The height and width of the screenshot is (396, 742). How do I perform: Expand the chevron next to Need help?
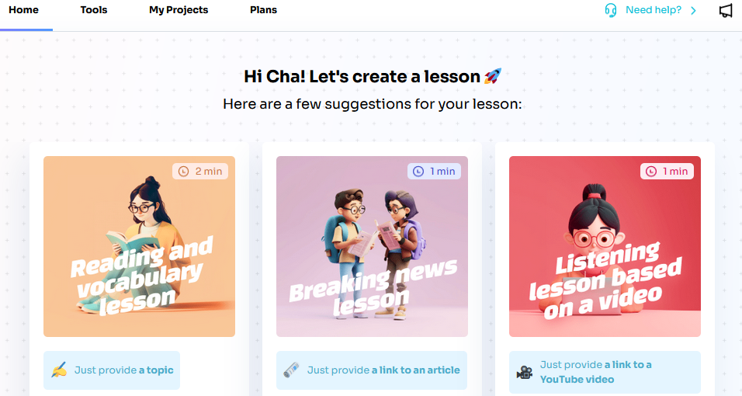pyautogui.click(x=693, y=10)
